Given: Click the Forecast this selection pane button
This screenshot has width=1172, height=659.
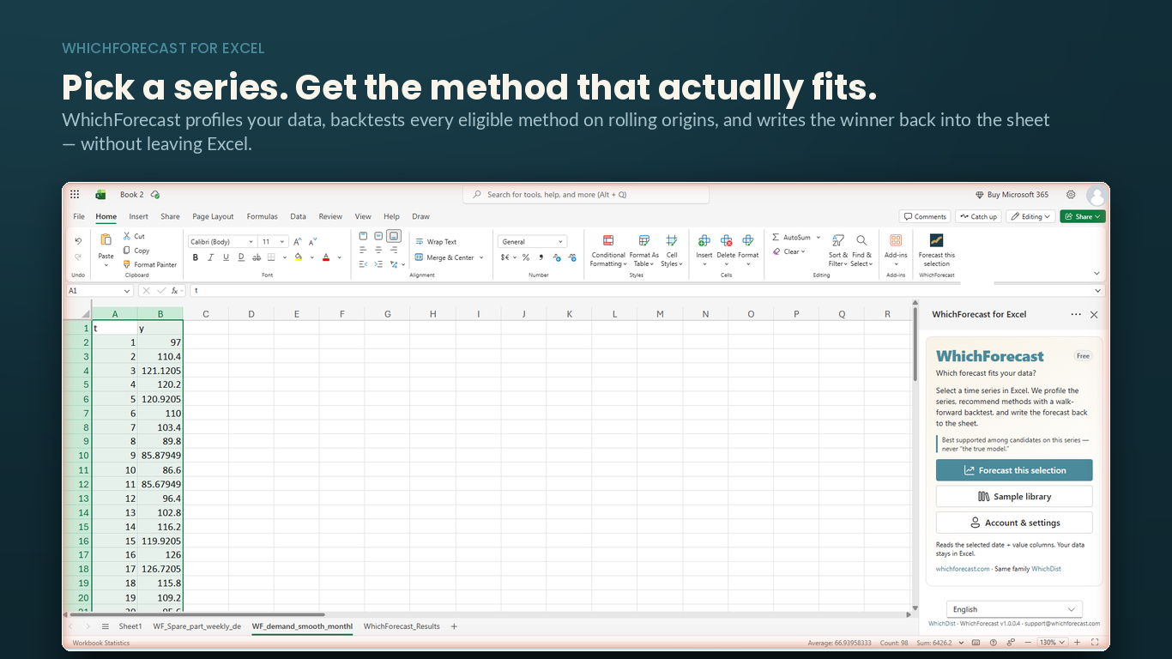Looking at the screenshot, I should [x=1014, y=470].
